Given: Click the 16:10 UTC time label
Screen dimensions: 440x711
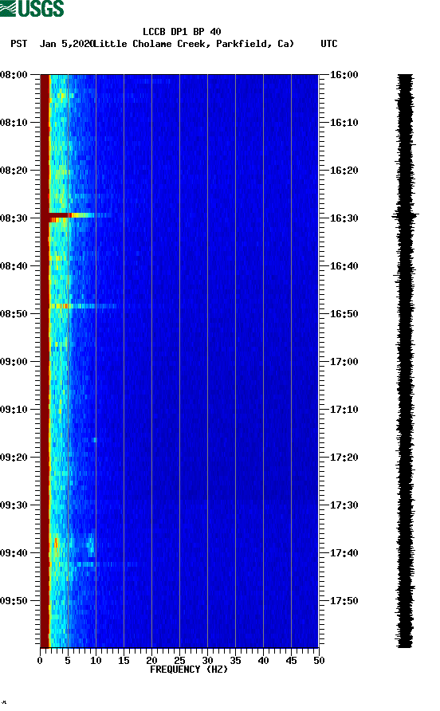Looking at the screenshot, I should click(x=344, y=123).
